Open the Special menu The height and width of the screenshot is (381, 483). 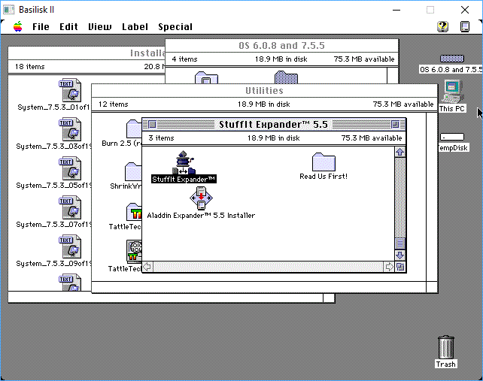tap(175, 27)
